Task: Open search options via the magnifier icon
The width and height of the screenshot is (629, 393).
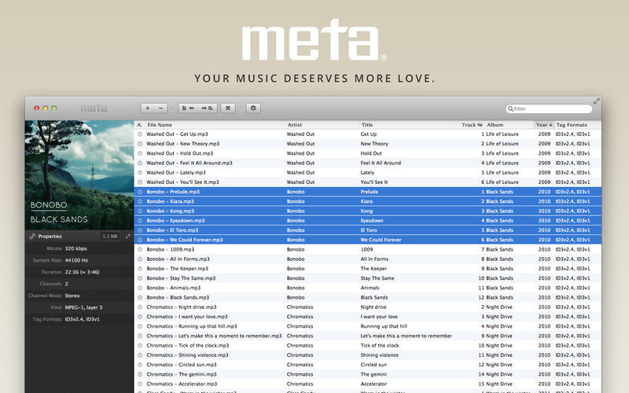Action: pyautogui.click(x=511, y=109)
